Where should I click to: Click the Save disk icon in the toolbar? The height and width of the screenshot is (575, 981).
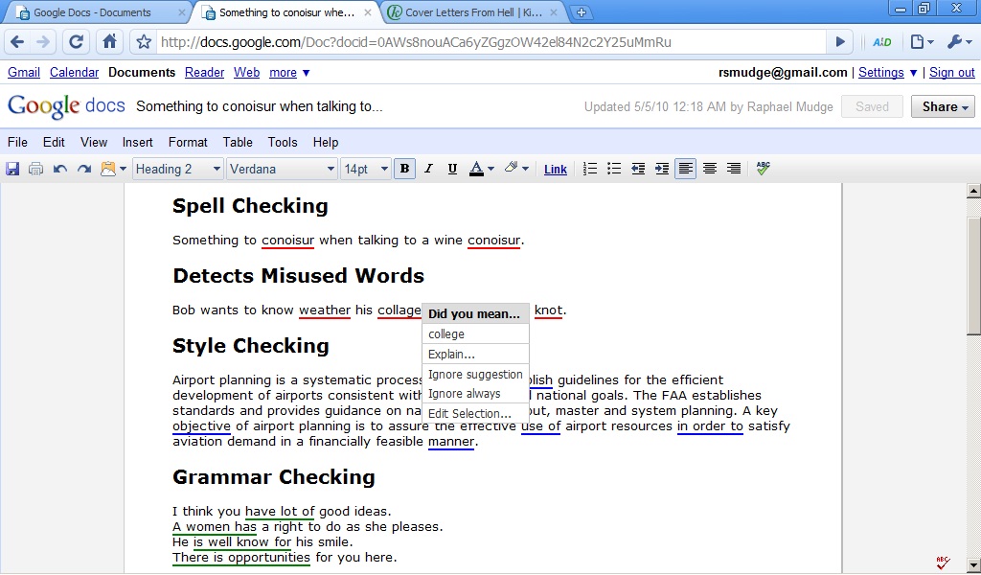(x=13, y=169)
